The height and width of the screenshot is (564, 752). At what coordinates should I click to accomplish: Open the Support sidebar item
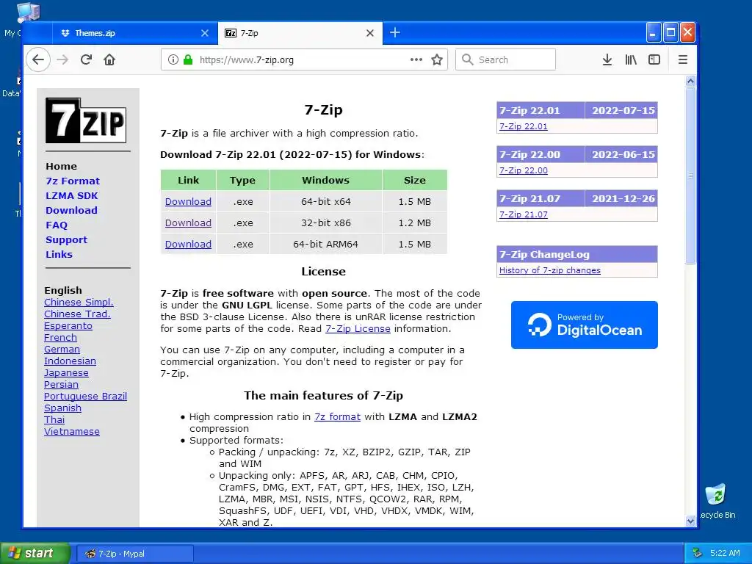[66, 240]
